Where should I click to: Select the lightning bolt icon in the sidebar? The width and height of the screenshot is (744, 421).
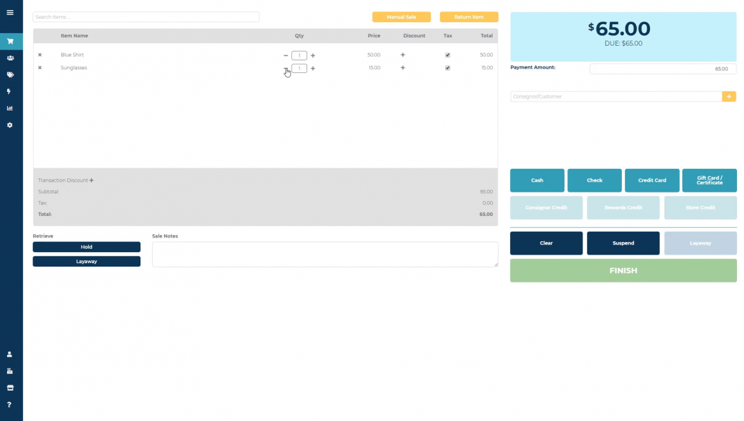pos(11,91)
